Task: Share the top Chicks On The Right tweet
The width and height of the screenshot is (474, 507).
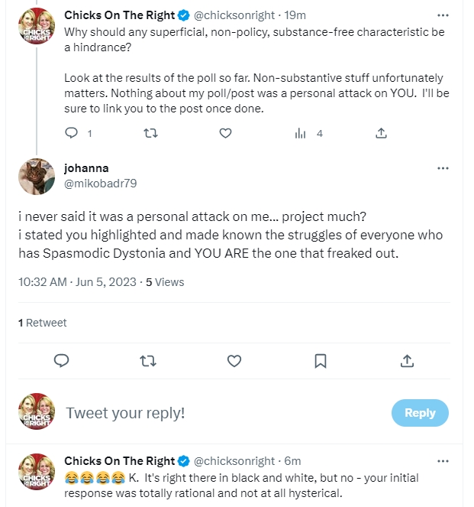Action: tap(381, 133)
